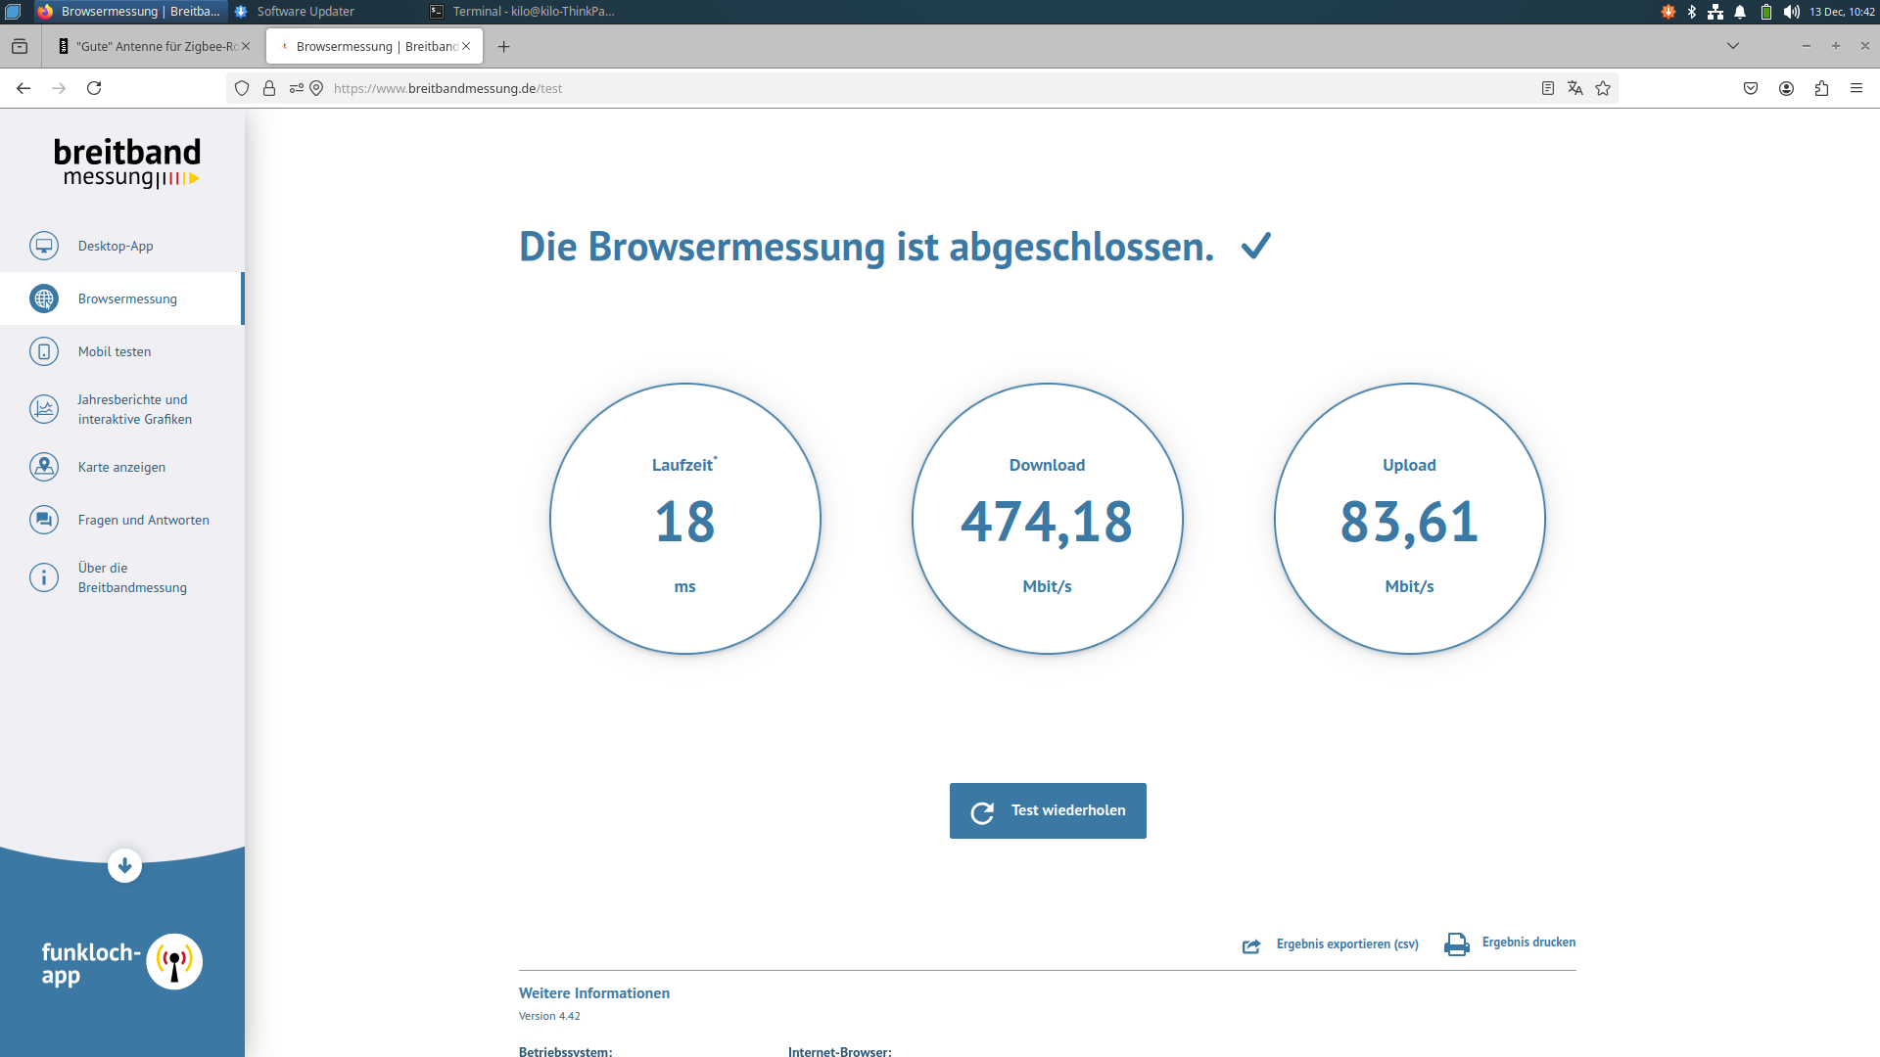Click the Über die Breitbandmessung info icon
This screenshot has height=1057, width=1880.
[x=44, y=577]
